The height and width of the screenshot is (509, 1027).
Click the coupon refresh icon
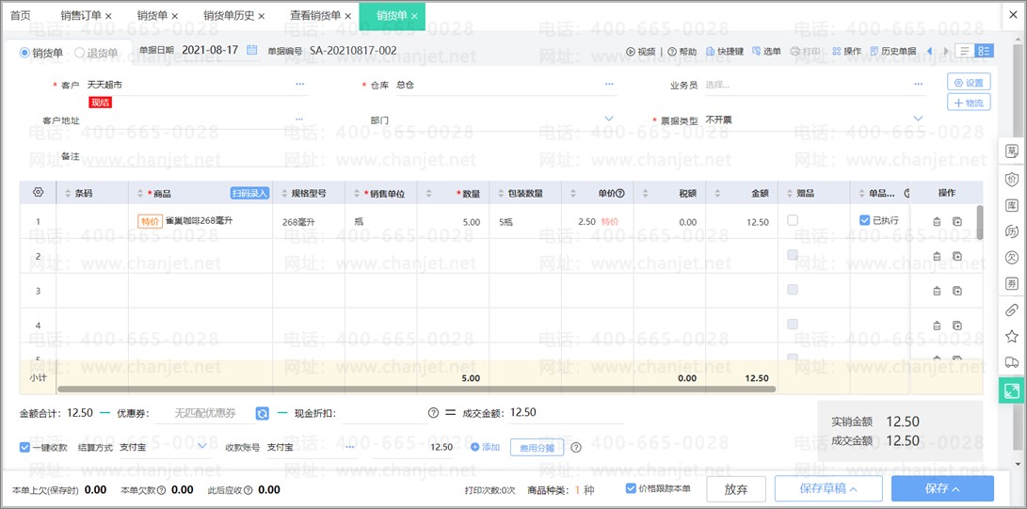coord(262,413)
